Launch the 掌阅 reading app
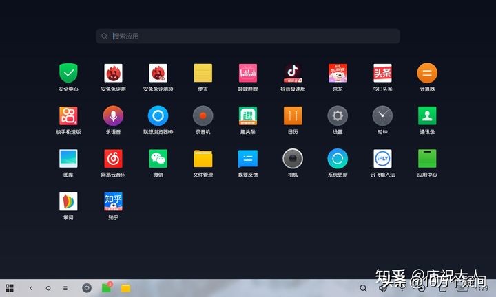This screenshot has height=297, width=496. point(68,201)
